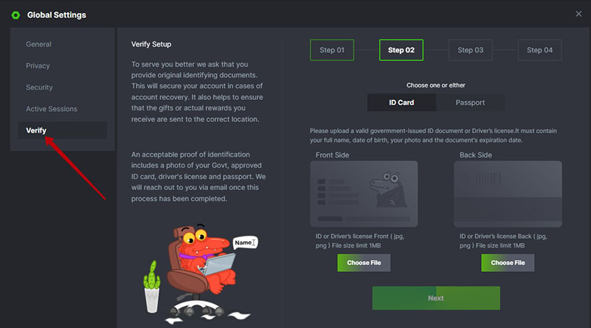Choose File for ID back side
Viewport: 591px width, 328px height.
tap(508, 263)
